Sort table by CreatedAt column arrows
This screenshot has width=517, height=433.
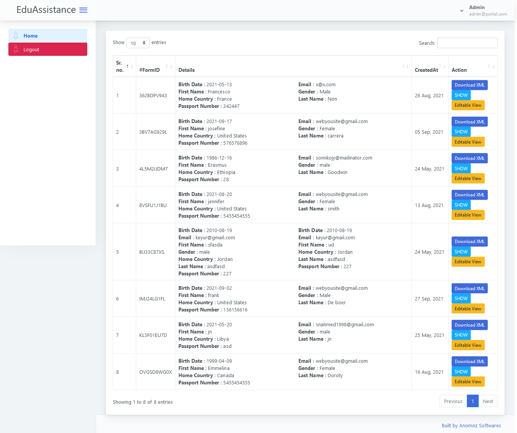pyautogui.click(x=442, y=66)
